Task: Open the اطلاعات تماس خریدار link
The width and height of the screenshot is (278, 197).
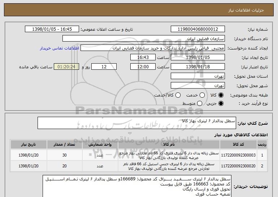Action: click(x=60, y=48)
